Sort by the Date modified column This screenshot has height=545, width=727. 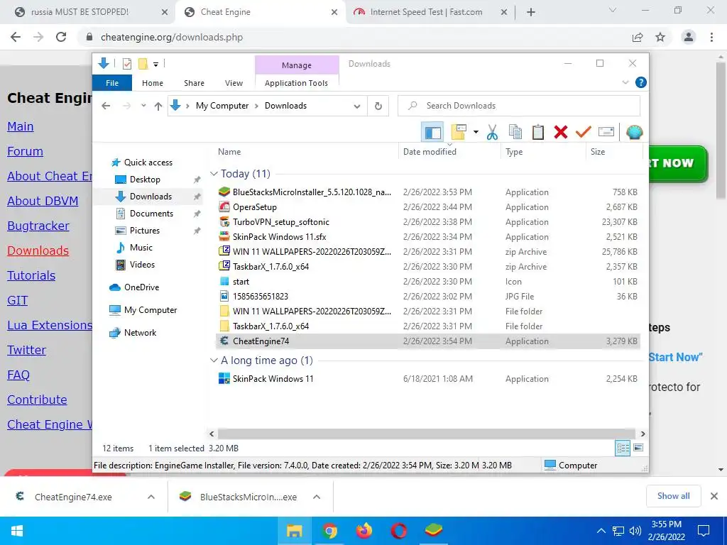(449, 152)
